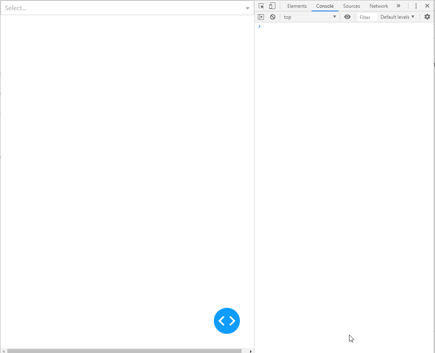
Task: Clear the console messages
Action: click(272, 17)
